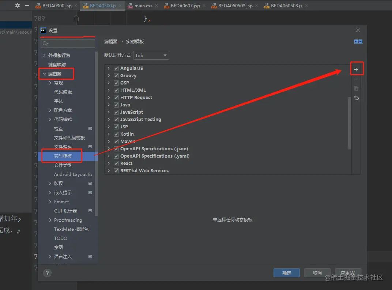Click the template list vertical scrollbar
The image size is (392, 290).
tap(350, 123)
